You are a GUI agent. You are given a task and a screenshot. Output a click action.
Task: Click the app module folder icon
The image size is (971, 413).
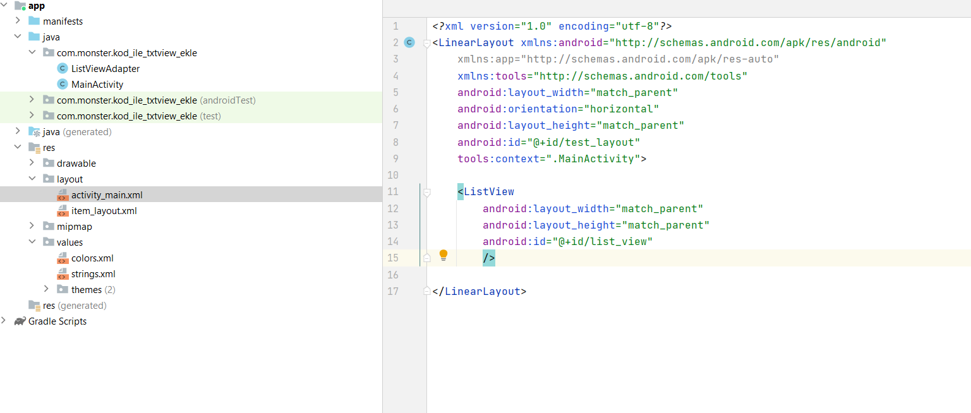click(x=20, y=6)
